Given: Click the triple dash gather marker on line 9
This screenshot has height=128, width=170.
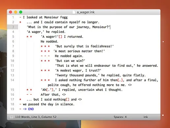Looking at the screenshot, I should [45, 56].
